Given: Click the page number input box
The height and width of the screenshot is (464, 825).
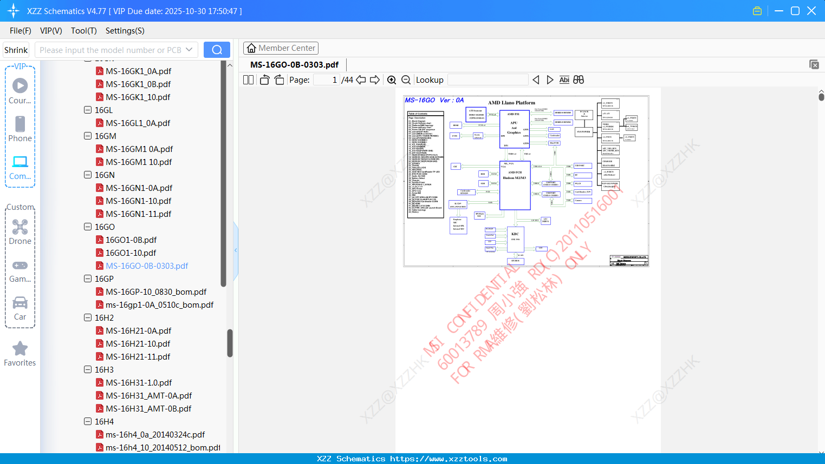Looking at the screenshot, I should click(x=327, y=80).
